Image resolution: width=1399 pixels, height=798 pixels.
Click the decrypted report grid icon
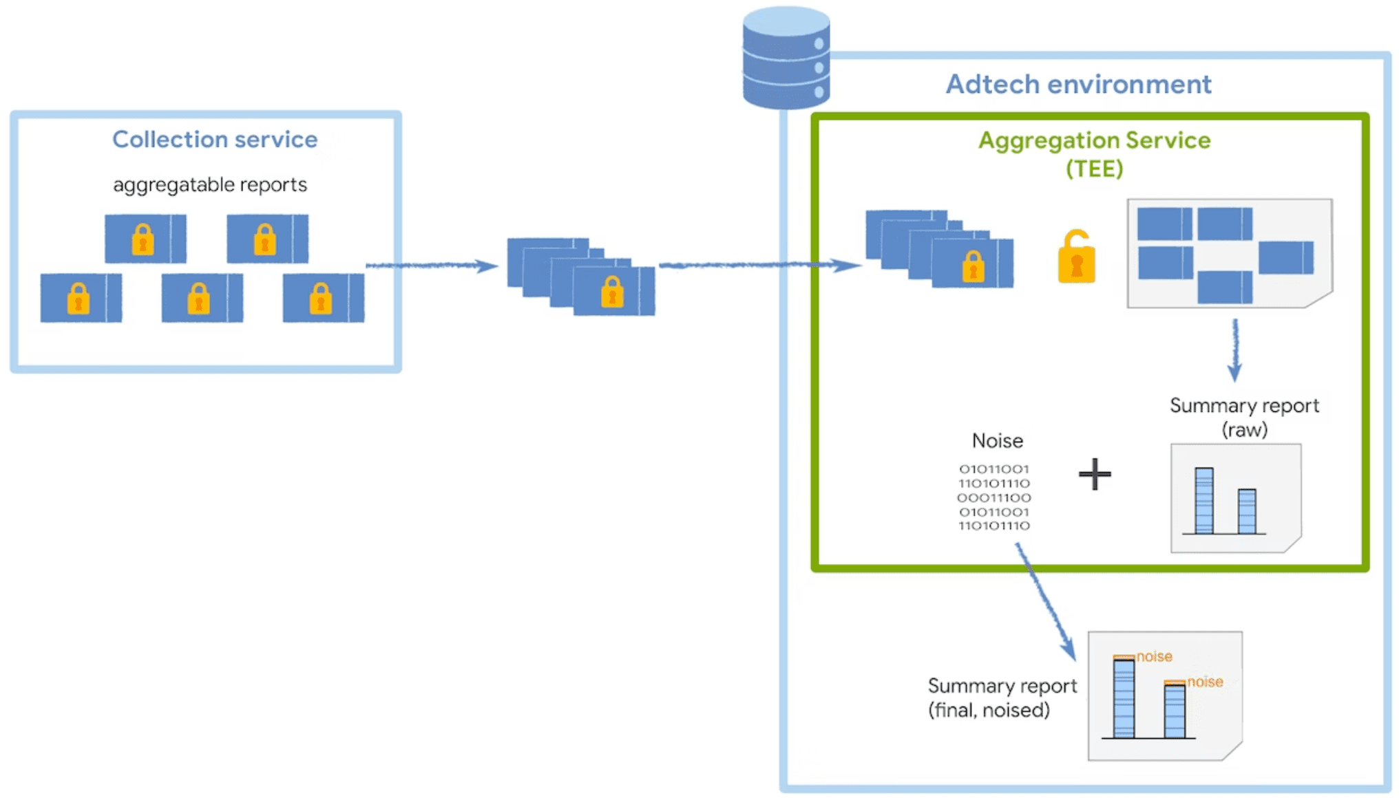click(1220, 255)
